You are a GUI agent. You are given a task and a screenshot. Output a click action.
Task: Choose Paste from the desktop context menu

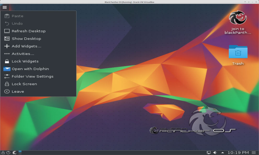click(38, 16)
